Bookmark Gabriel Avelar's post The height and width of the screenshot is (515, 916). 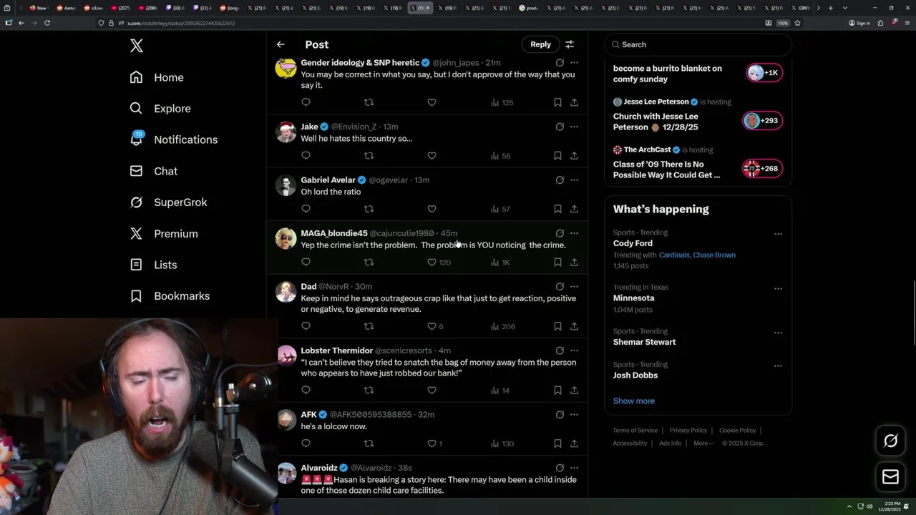557,209
